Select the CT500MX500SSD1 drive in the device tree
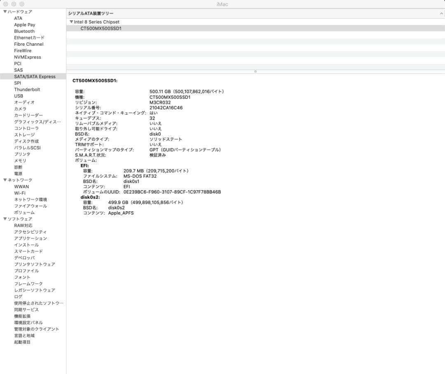Image resolution: width=445 pixels, height=374 pixels. (x=101, y=28)
